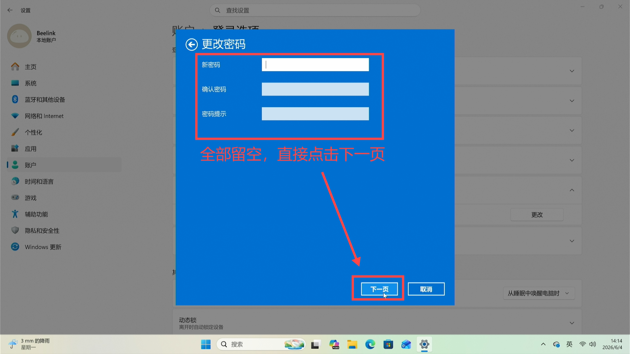Open the clock showing 14:14
630x354 pixels.
point(612,344)
